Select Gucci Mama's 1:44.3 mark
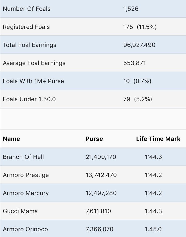 coord(153,211)
